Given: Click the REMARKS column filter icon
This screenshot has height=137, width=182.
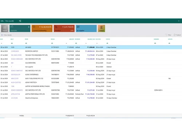Looking at the screenshot, I should coord(155,43).
